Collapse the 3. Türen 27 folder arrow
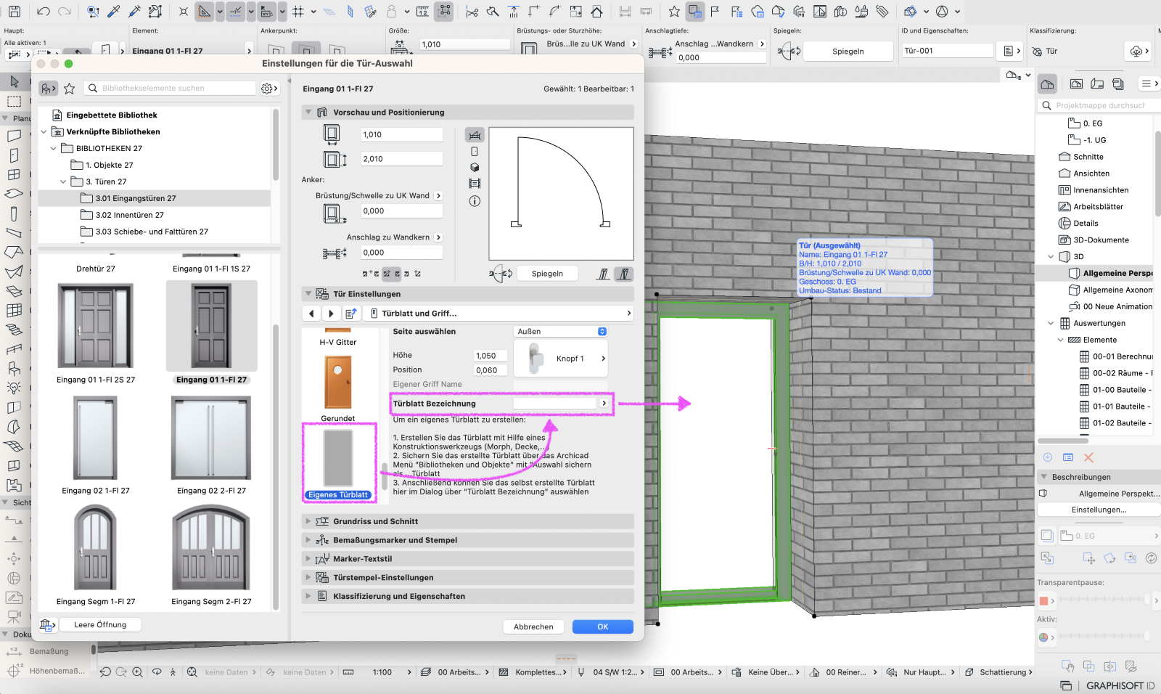This screenshot has height=694, width=1161. pos(62,182)
